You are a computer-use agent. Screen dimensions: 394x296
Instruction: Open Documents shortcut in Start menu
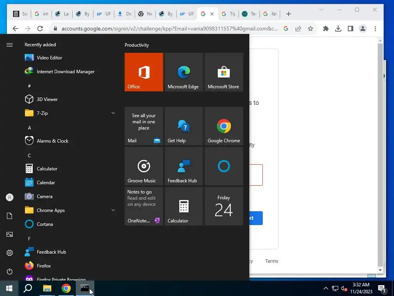coord(10,216)
